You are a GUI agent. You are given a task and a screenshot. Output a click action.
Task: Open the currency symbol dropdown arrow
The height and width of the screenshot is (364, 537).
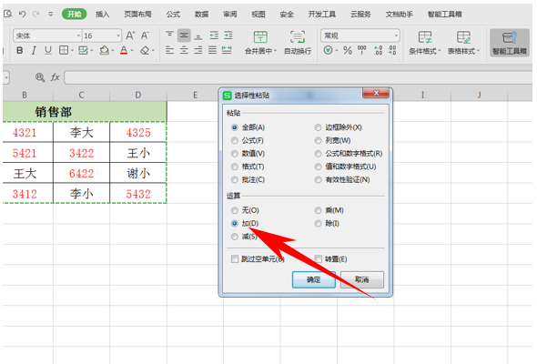[x=337, y=51]
